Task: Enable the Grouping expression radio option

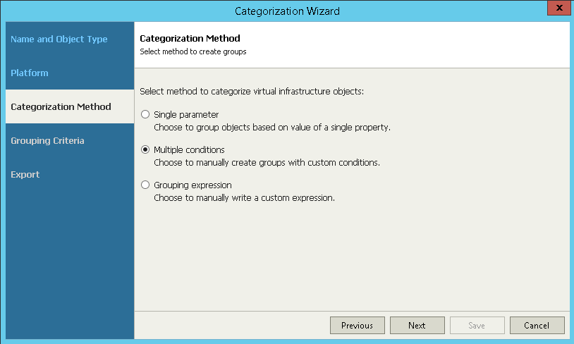Action: (146, 185)
